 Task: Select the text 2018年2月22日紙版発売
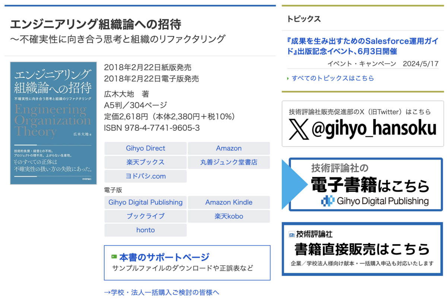point(148,68)
